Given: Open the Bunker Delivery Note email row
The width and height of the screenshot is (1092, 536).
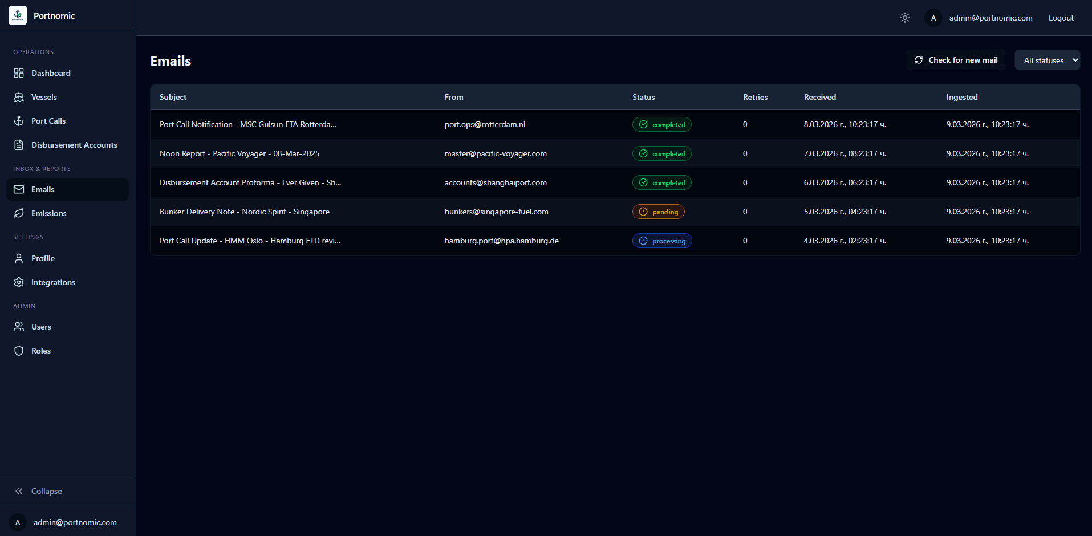Looking at the screenshot, I should point(245,212).
